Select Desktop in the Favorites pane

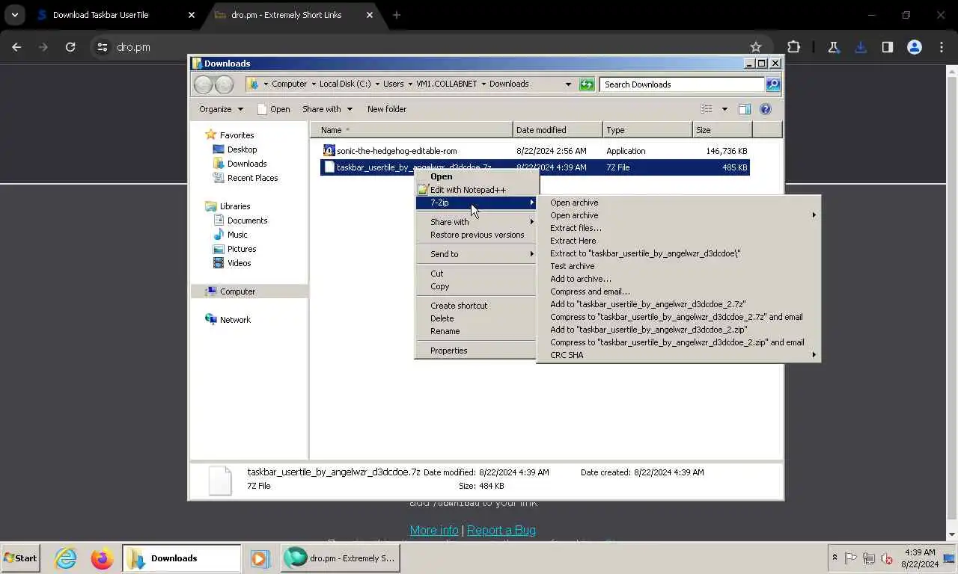pos(242,149)
